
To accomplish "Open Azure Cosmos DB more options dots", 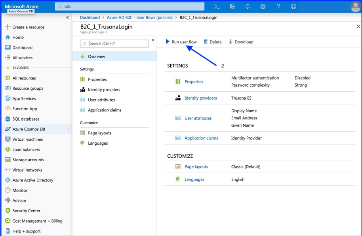I will pos(68,129).
